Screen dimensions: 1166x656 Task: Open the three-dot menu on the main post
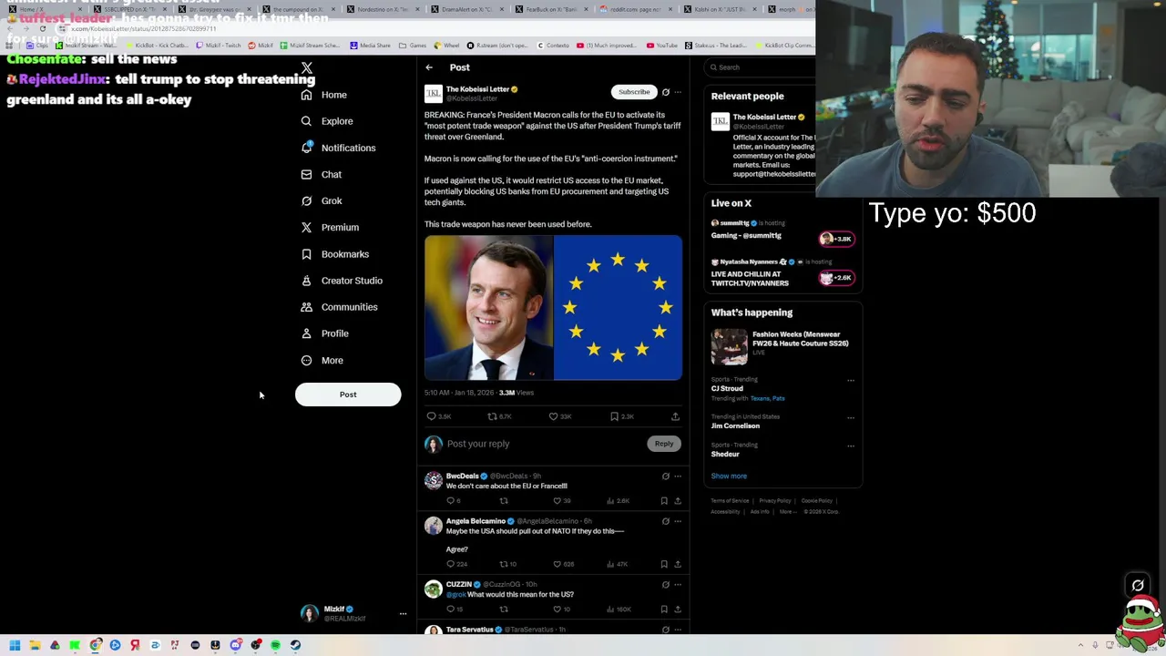[x=678, y=92]
